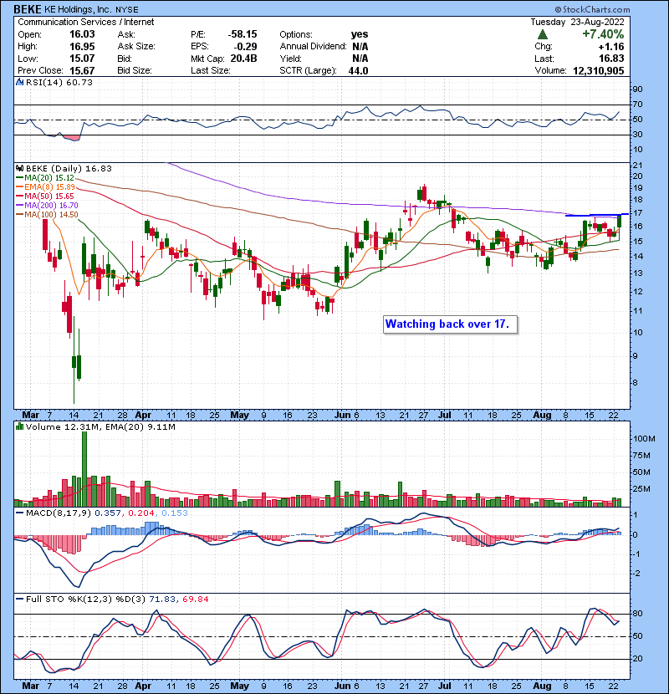669x694 pixels.
Task: Select the MA(100) 14.50 legend entry
Action: tap(47, 215)
